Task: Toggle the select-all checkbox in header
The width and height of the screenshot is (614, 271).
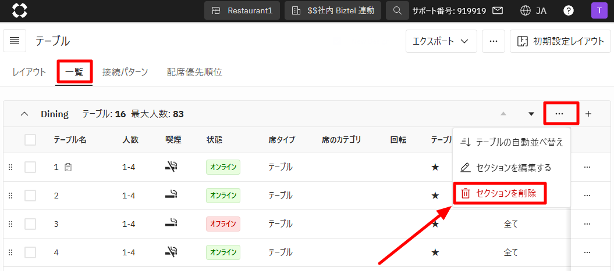Action: point(30,140)
